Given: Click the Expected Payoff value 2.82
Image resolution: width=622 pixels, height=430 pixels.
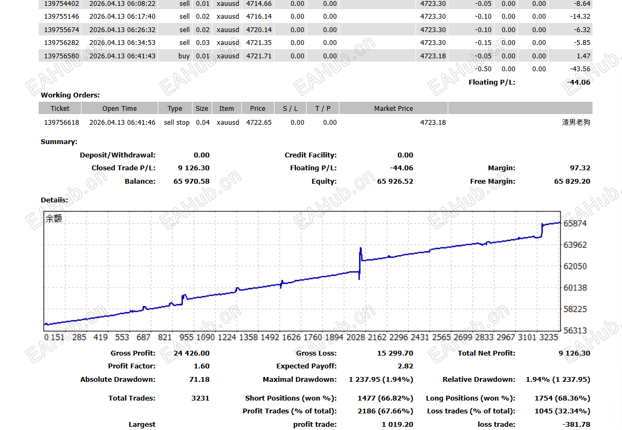Looking at the screenshot, I should pyautogui.click(x=405, y=366).
